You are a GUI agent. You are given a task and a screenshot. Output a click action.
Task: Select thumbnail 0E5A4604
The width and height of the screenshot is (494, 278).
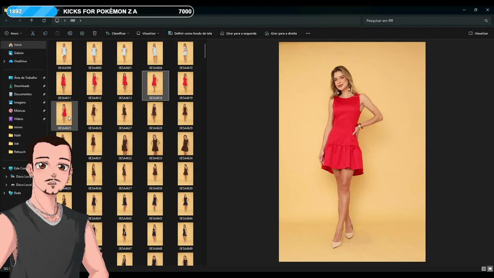click(155, 56)
